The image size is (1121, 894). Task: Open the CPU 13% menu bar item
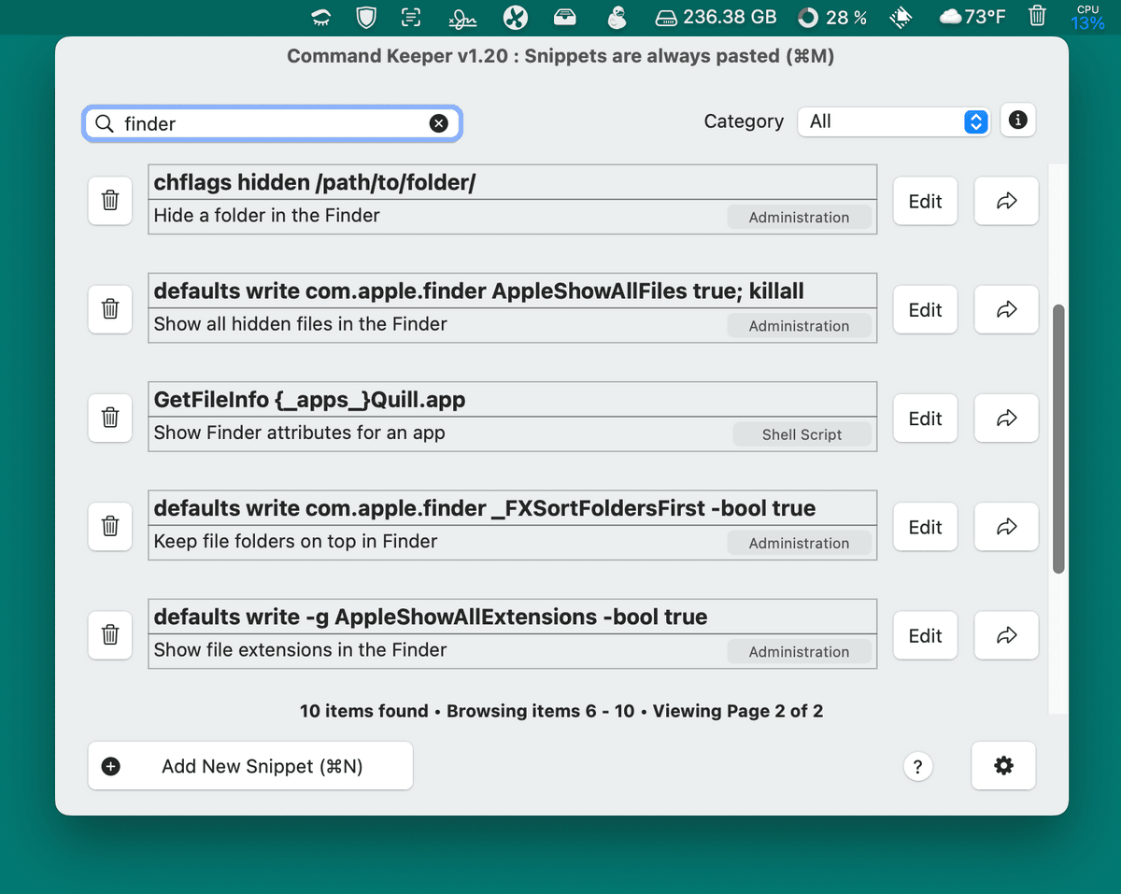coord(1087,17)
